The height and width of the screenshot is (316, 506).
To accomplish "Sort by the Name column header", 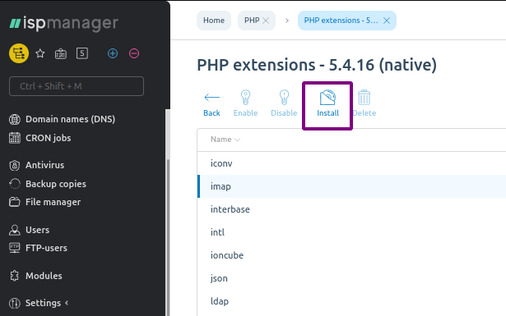I will [225, 140].
